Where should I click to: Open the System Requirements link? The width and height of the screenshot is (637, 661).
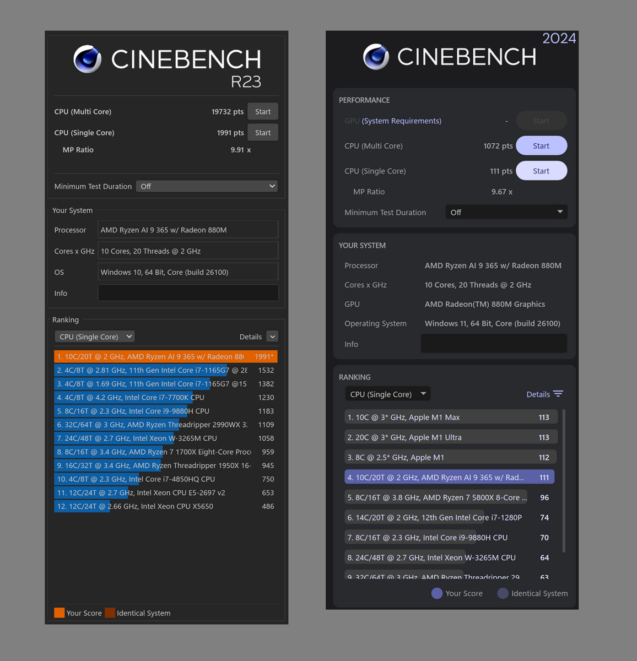pyautogui.click(x=401, y=121)
